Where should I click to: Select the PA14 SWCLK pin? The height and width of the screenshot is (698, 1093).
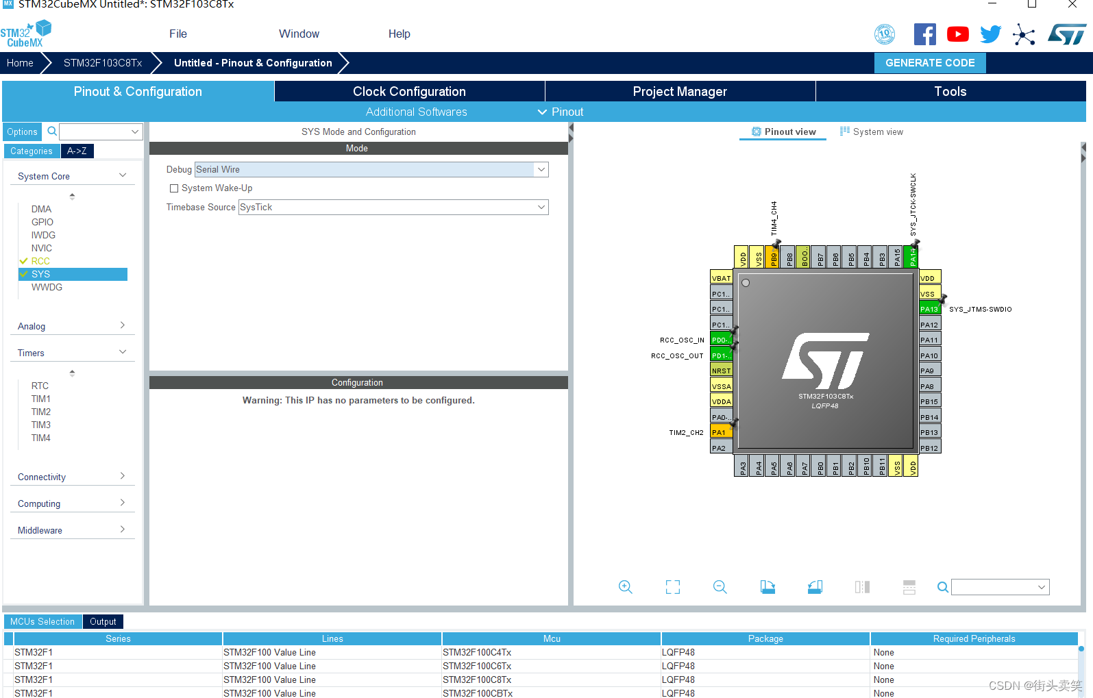click(912, 257)
